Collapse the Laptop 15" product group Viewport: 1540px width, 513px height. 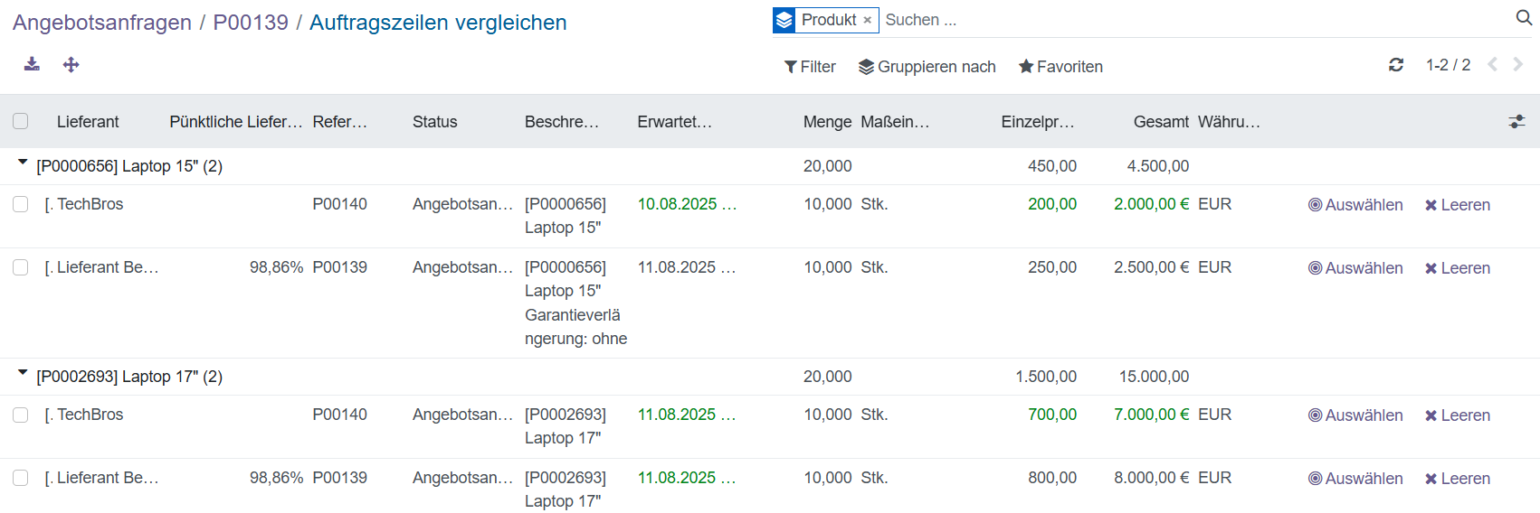tap(24, 164)
